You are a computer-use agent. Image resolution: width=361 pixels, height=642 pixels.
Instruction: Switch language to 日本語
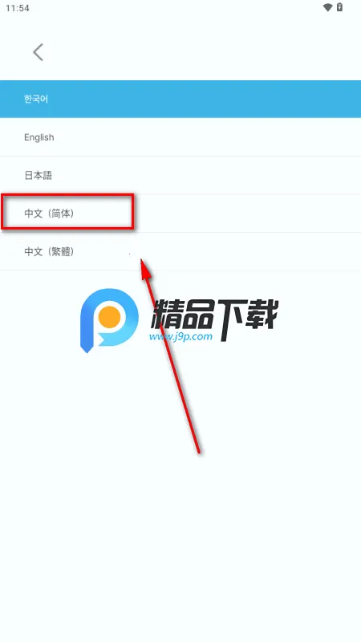[180, 175]
